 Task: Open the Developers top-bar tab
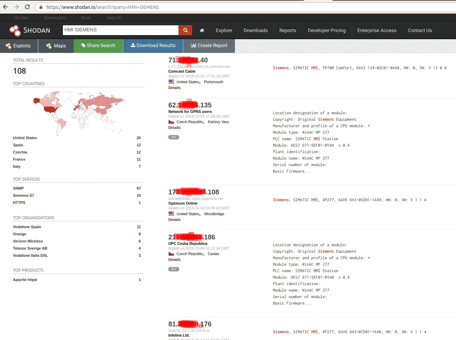55,17
